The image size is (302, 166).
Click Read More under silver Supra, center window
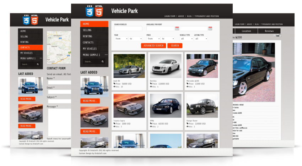[x=90, y=131]
